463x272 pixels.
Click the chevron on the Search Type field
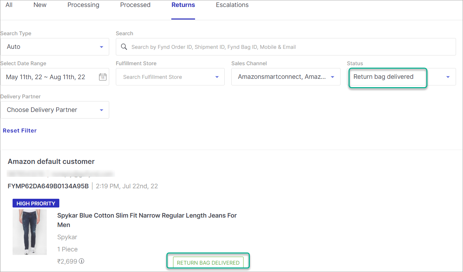[x=102, y=46]
